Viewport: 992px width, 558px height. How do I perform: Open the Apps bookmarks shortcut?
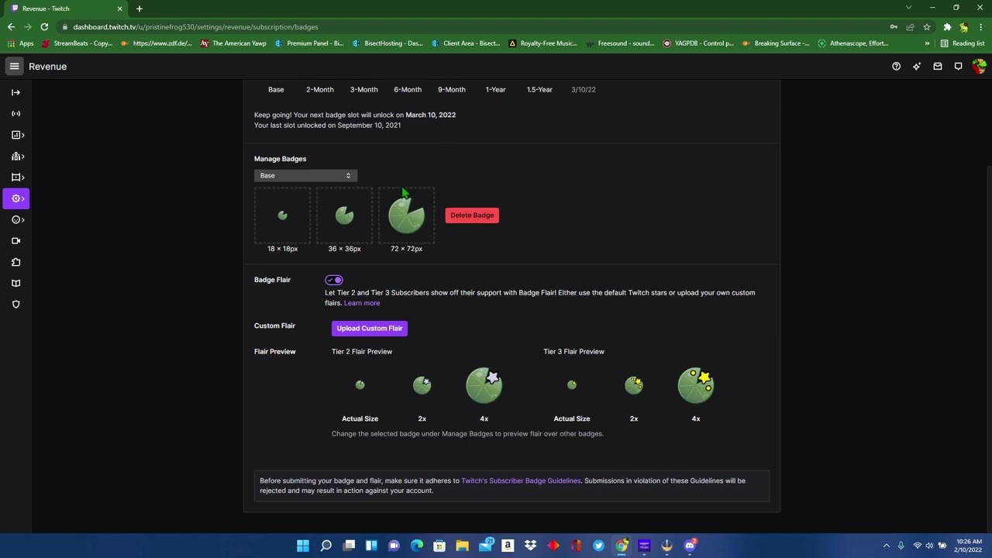(20, 43)
